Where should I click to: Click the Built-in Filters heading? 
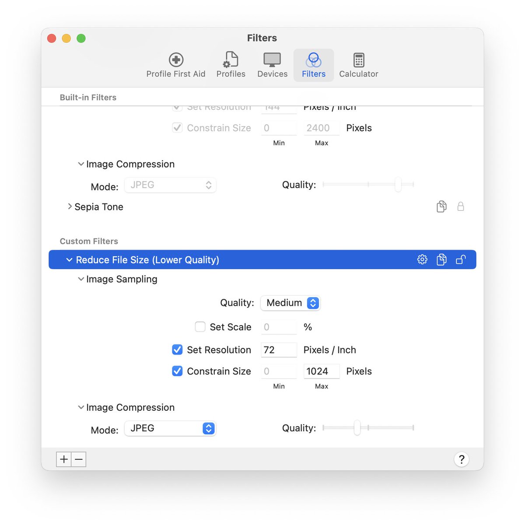(88, 98)
